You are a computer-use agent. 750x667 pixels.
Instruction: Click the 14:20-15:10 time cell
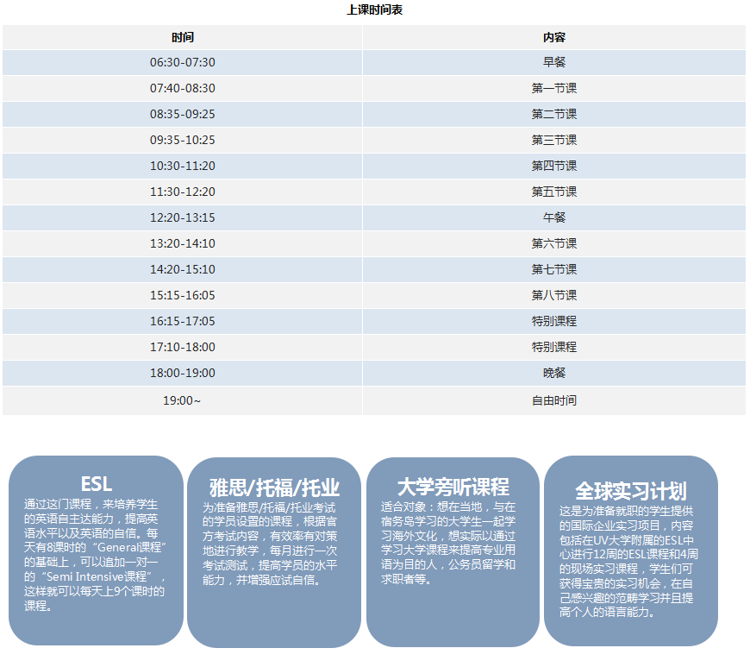pos(182,269)
